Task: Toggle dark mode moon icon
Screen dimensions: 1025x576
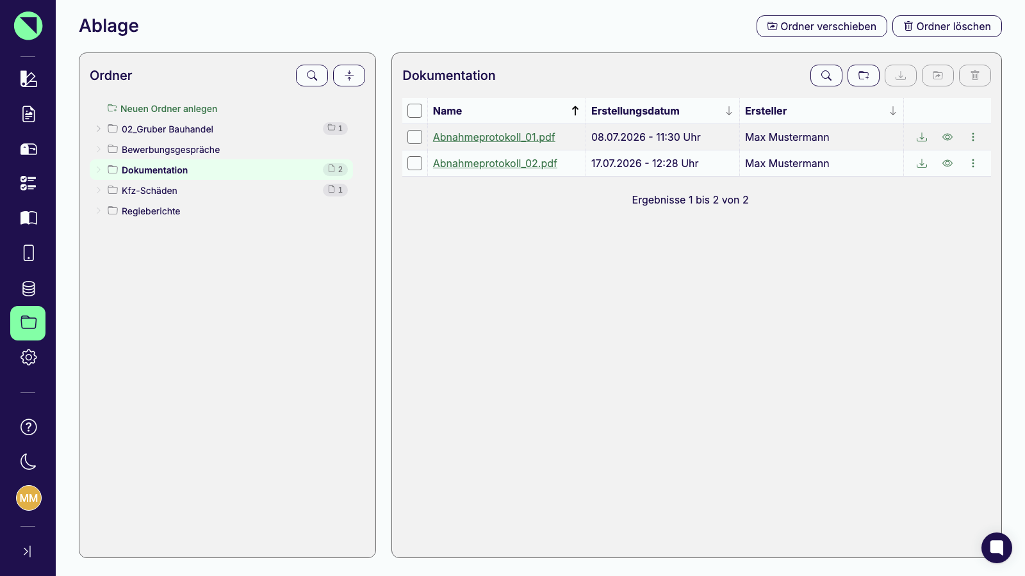Action: [x=28, y=461]
